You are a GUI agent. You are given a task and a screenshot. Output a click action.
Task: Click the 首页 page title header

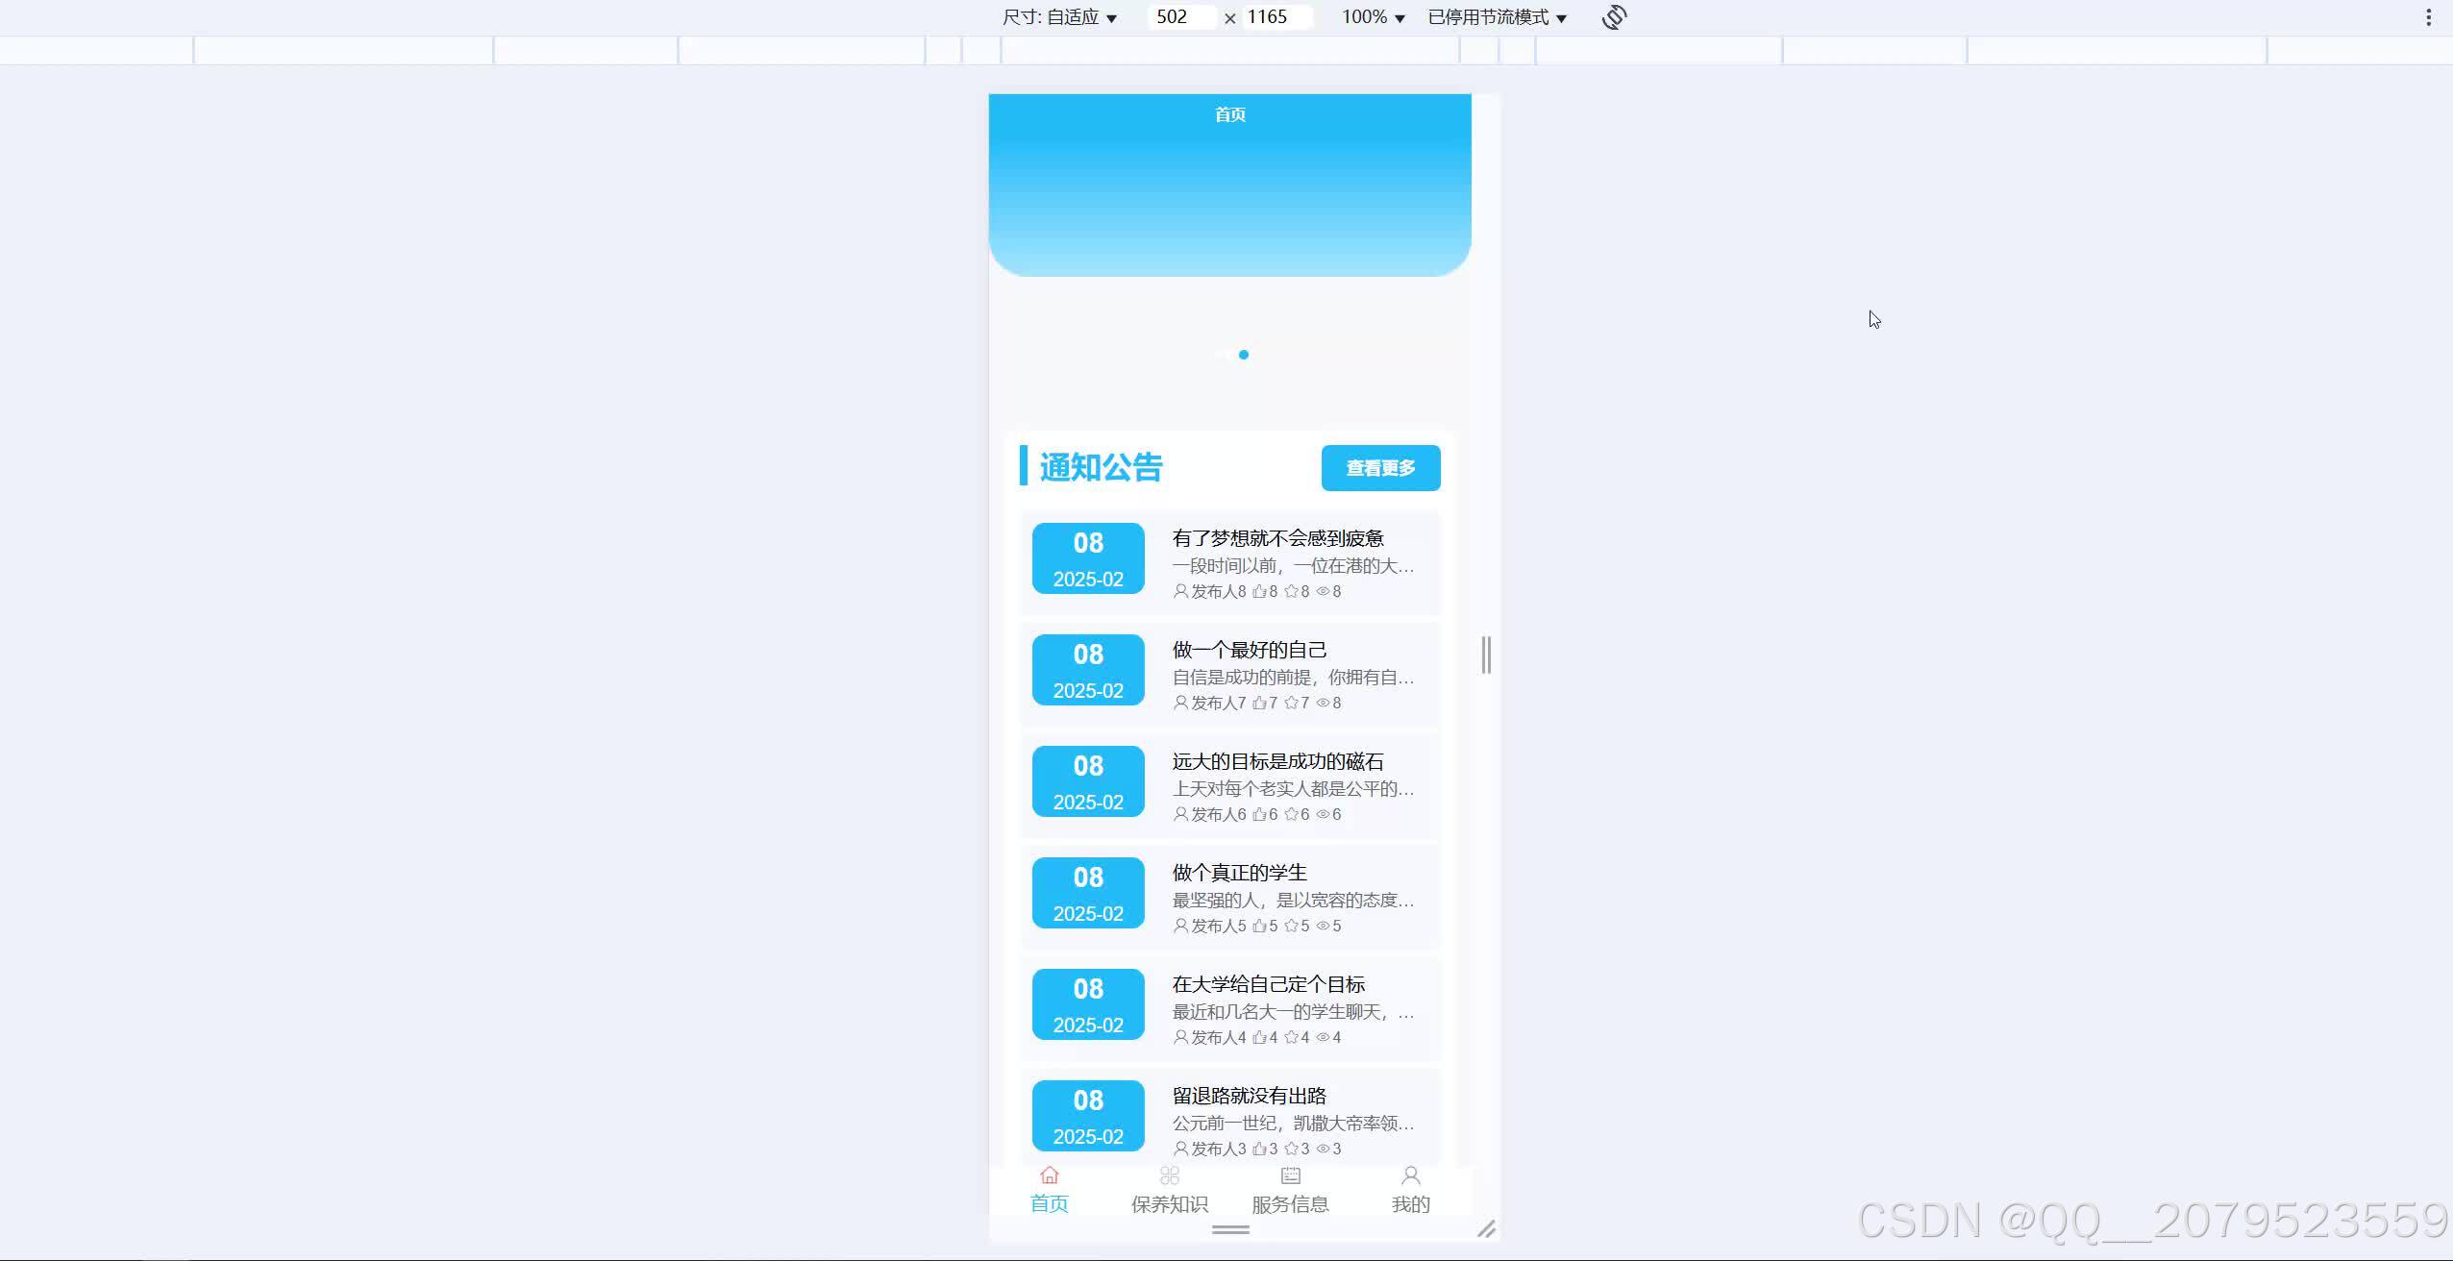coord(1230,114)
